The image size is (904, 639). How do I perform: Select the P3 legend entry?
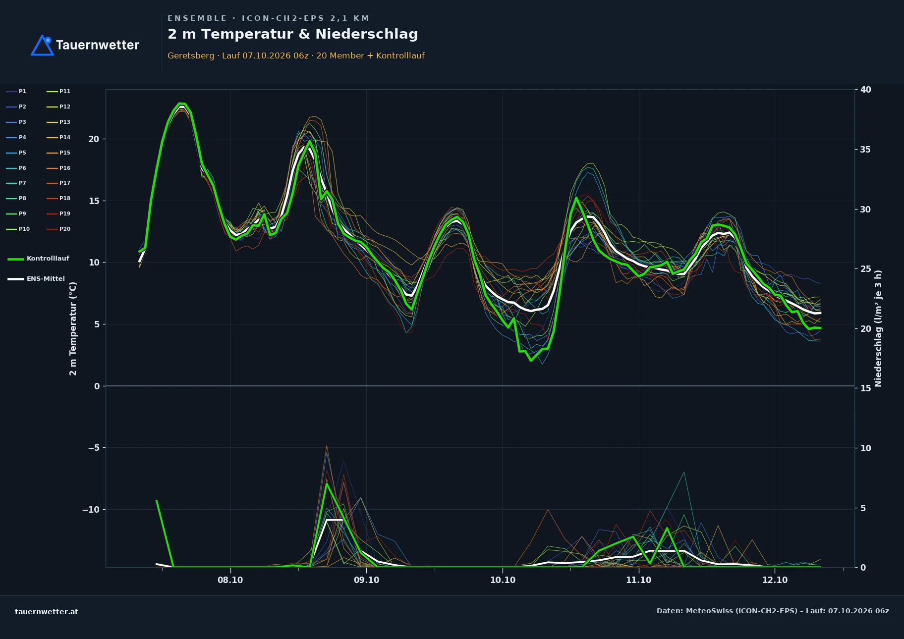tap(16, 122)
